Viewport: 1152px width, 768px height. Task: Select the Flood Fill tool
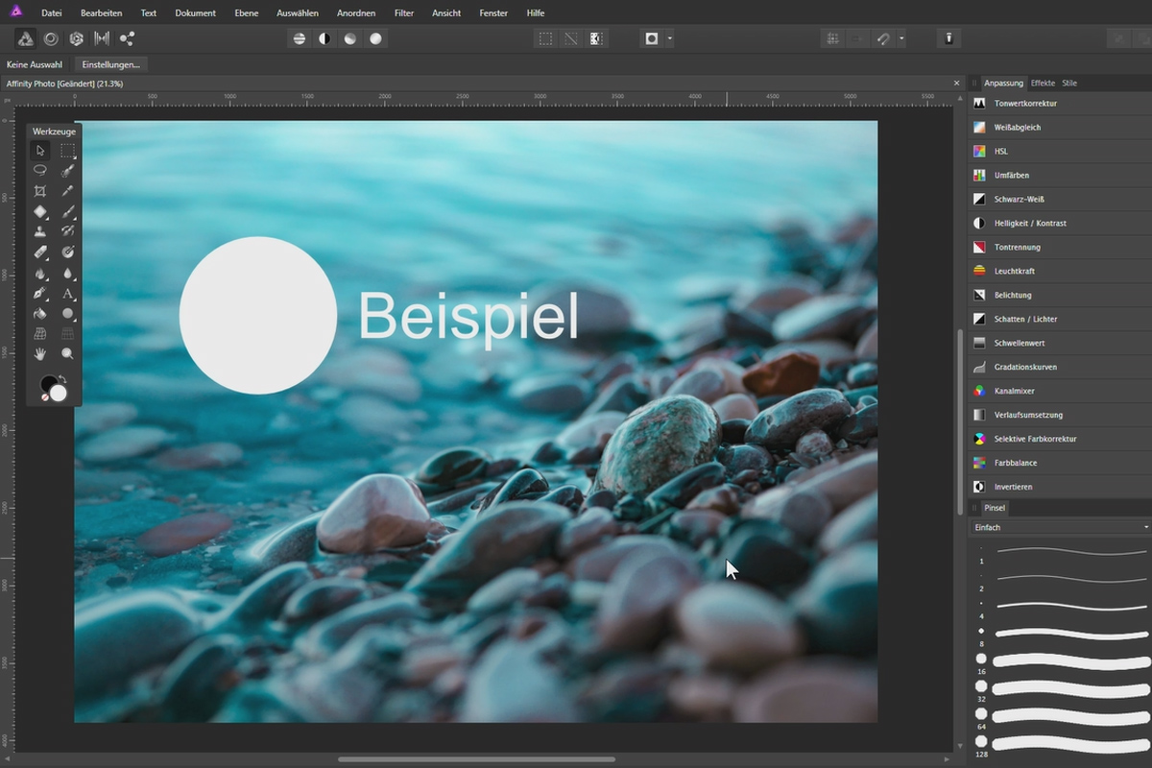(40, 314)
